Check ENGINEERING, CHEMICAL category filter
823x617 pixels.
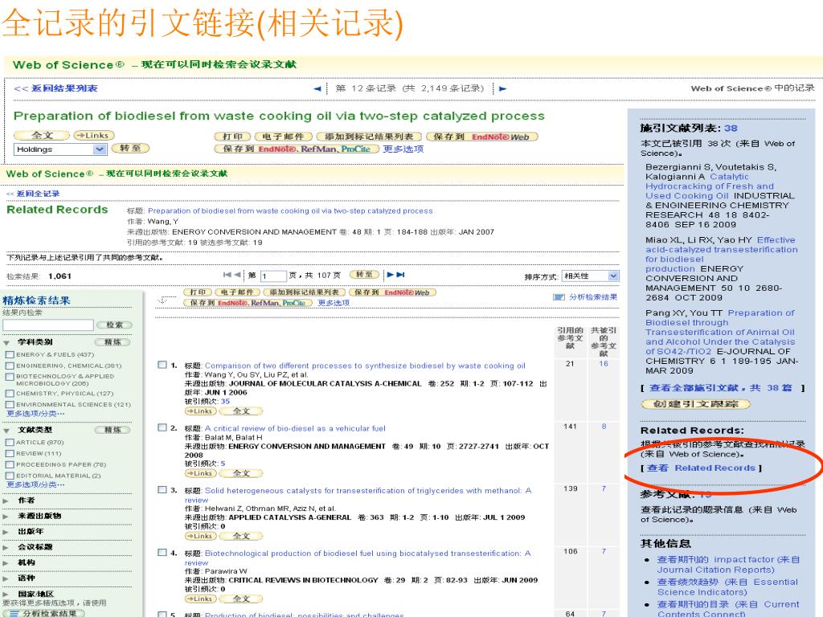[x=10, y=366]
